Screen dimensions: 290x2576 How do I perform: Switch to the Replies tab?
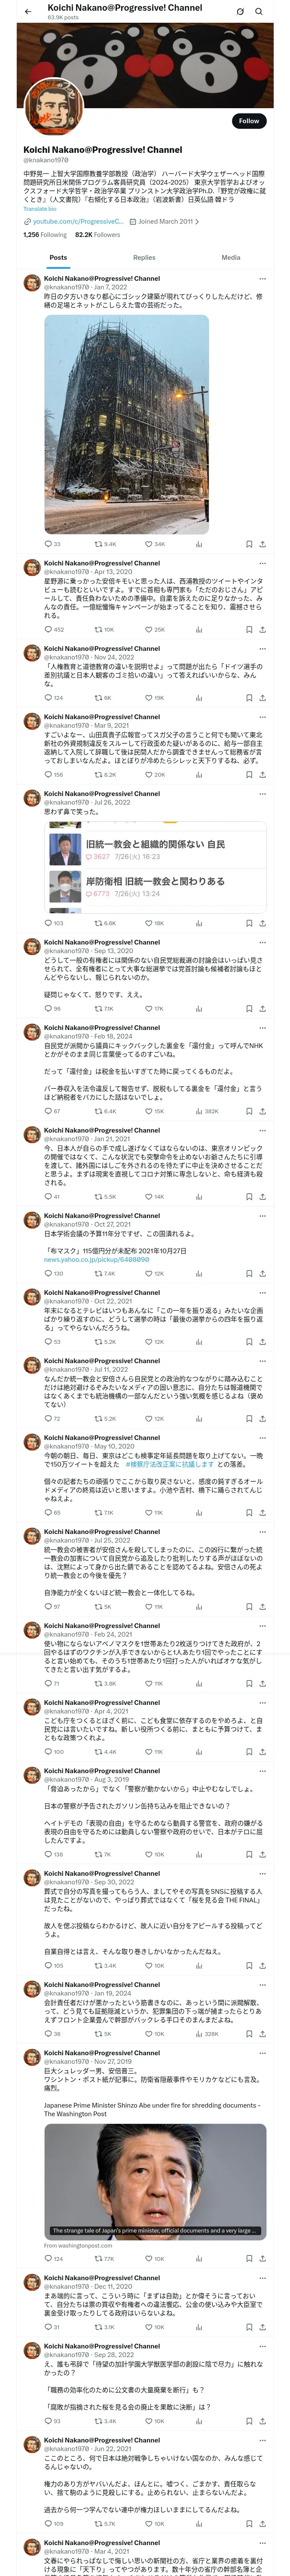click(144, 257)
